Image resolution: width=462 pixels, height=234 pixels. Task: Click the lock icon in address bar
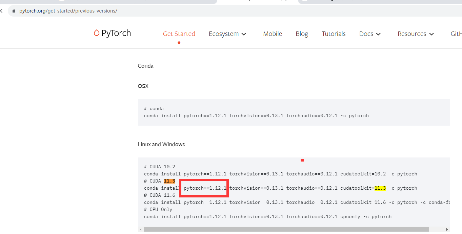point(14,11)
